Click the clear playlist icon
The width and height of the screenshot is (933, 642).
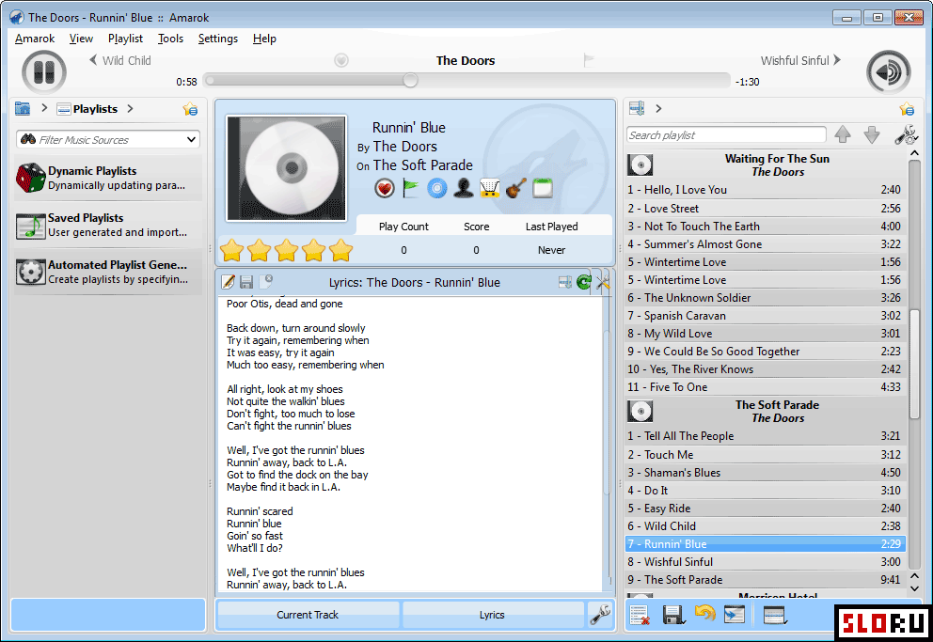point(640,615)
